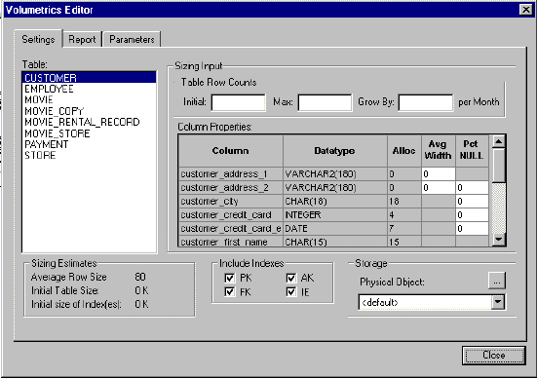The image size is (537, 378).
Task: Click the INTEGER datatype cell
Action: click(x=335, y=215)
